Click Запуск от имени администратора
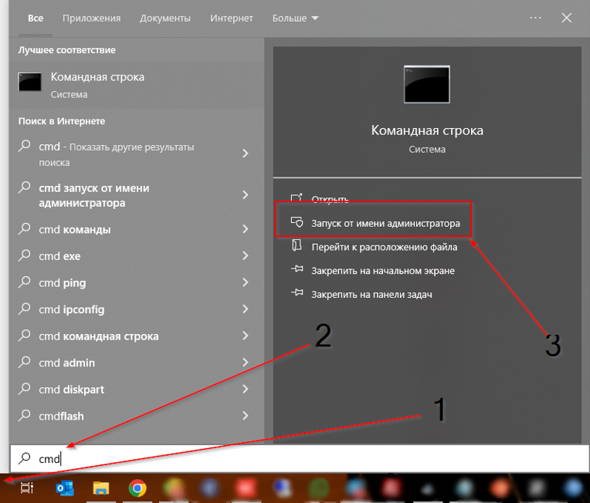This screenshot has height=503, width=590. pyautogui.click(x=385, y=223)
